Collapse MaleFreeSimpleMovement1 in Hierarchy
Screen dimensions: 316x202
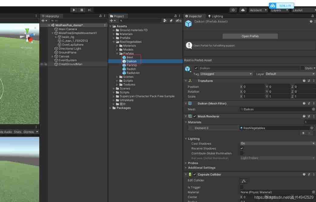pyautogui.click(x=52, y=33)
